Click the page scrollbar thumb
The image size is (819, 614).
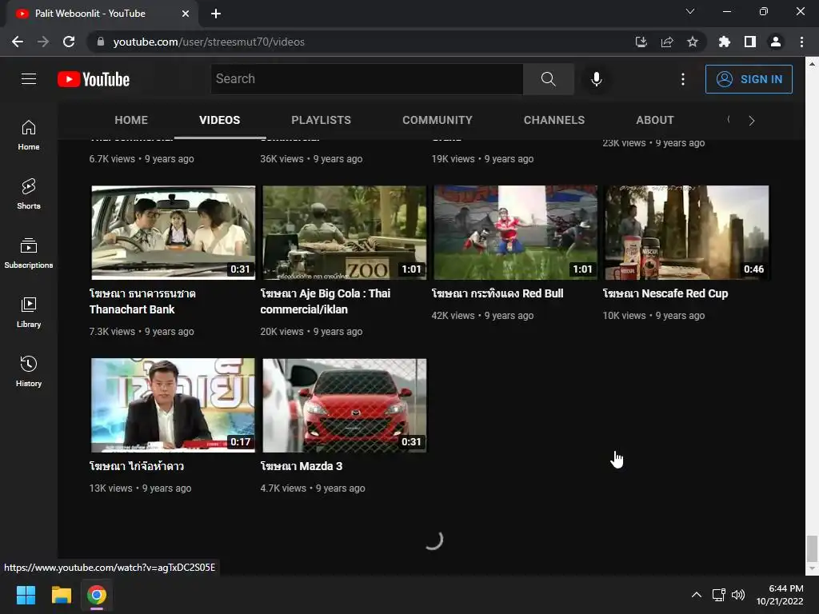pyautogui.click(x=812, y=548)
